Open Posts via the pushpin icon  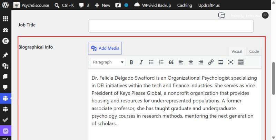click(x=6, y=55)
